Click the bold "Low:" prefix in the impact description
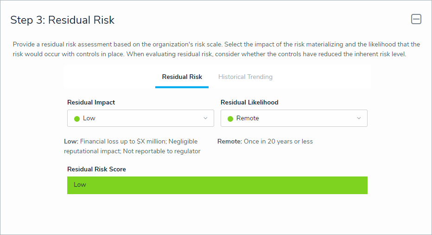Screen dimensions: 432x235 [x=71, y=141]
